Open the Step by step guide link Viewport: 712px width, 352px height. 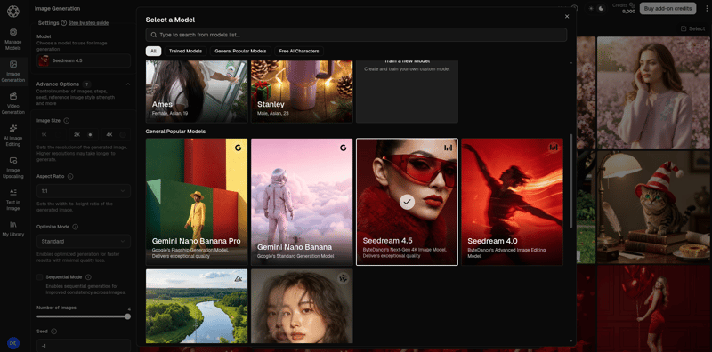point(88,23)
